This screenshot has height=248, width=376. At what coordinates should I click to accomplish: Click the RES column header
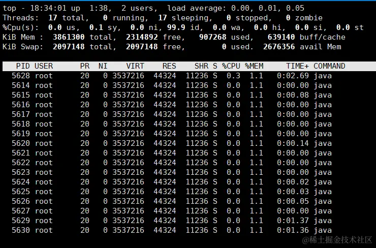pos(169,66)
